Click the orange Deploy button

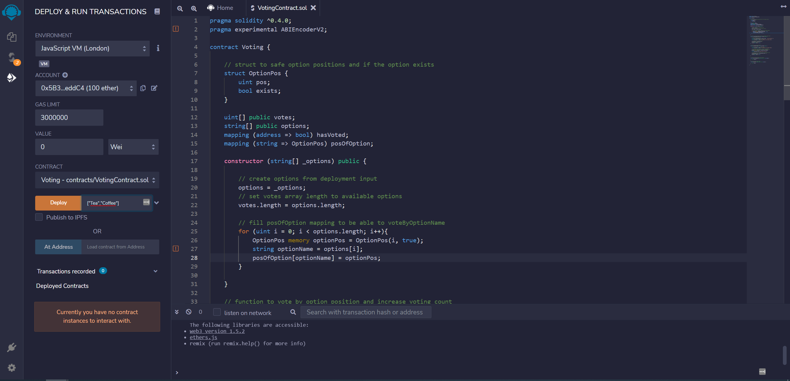[58, 203]
